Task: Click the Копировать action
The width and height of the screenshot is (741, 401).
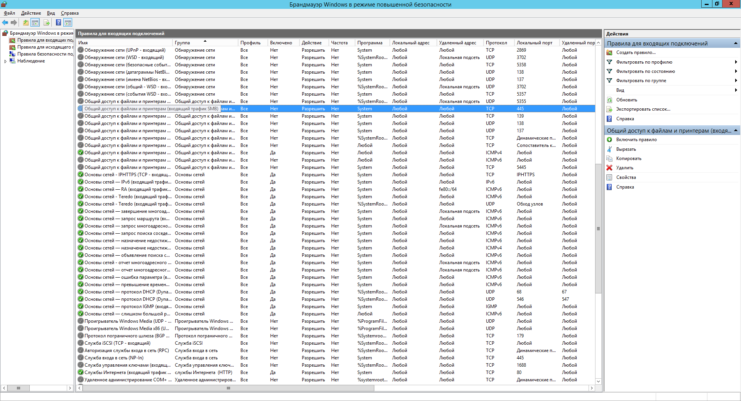Action: [x=629, y=158]
